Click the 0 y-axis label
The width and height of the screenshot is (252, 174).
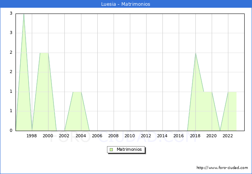11,131
